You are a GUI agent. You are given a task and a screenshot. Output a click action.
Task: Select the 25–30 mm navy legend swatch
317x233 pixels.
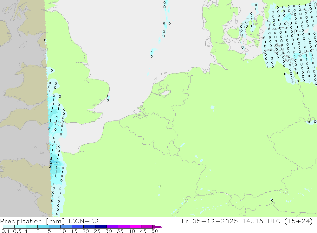point(101,227)
